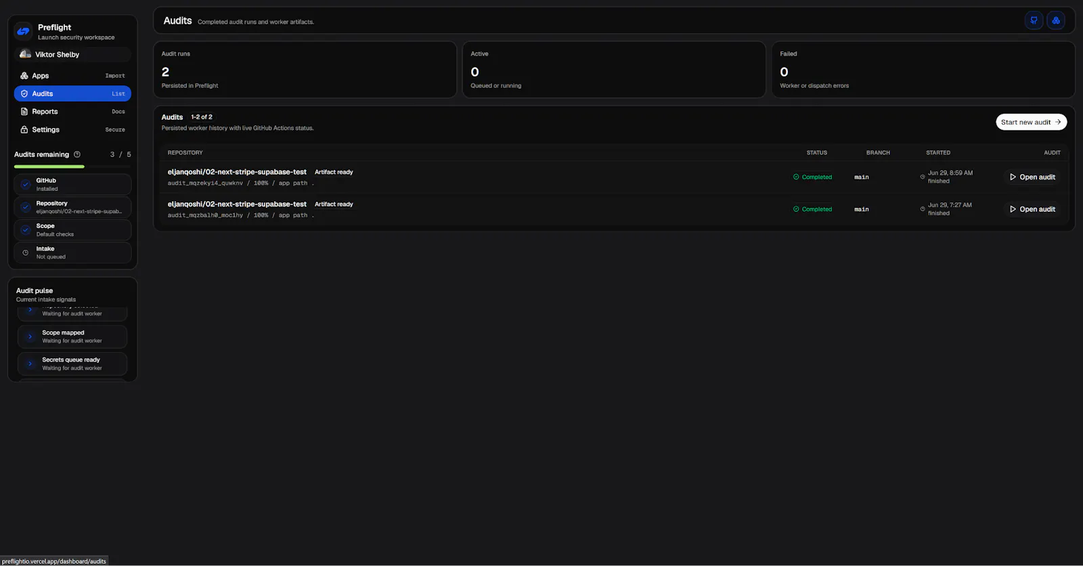Click the Audit pulse heading
Image resolution: width=1083 pixels, height=566 pixels.
[35, 290]
